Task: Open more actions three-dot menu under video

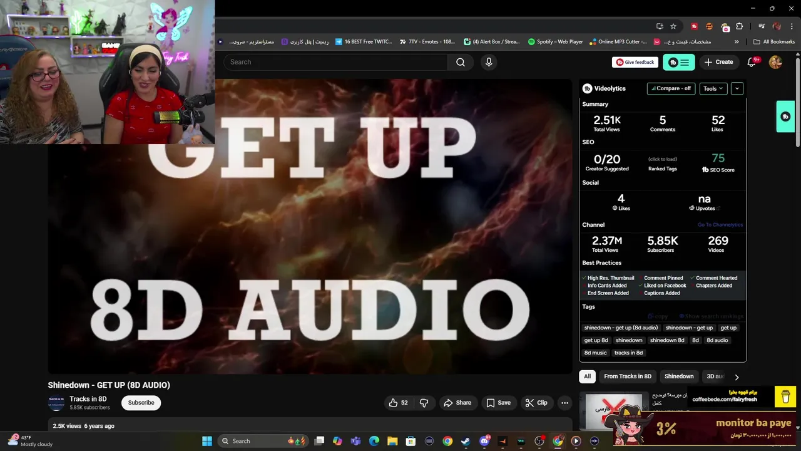Action: click(x=564, y=403)
